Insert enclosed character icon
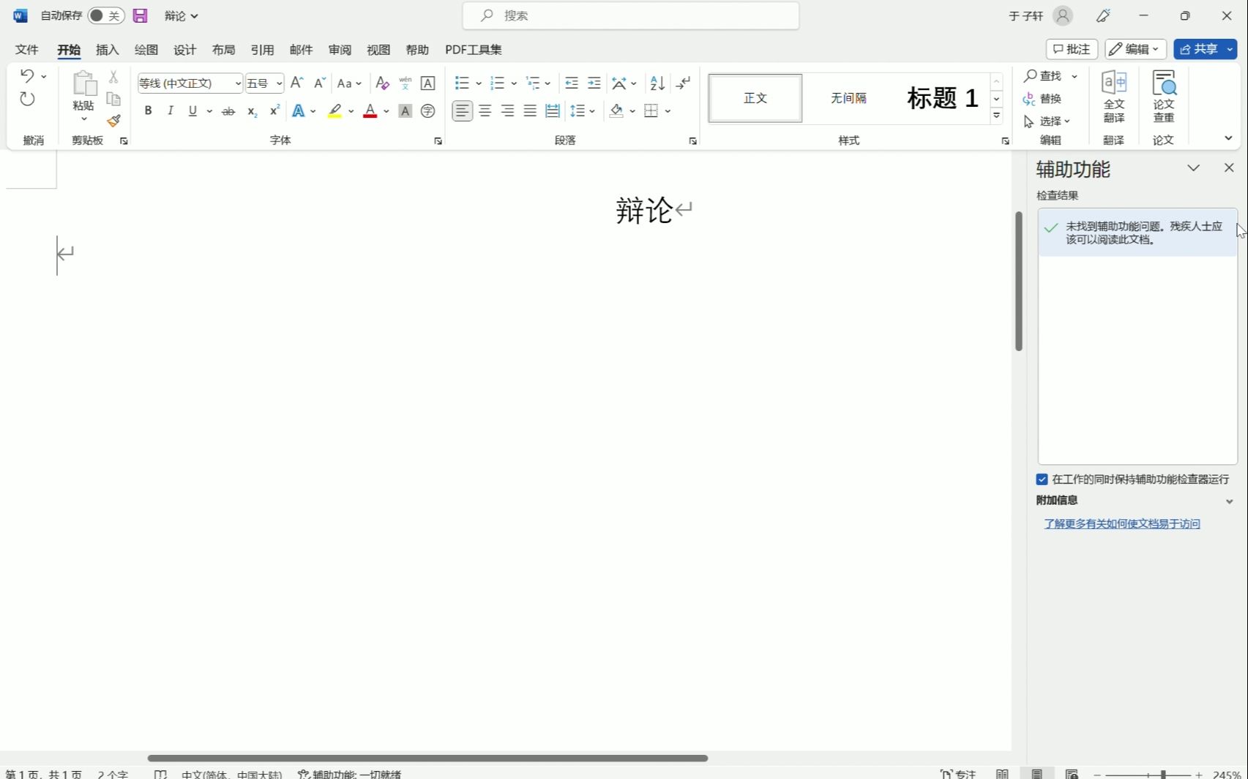 click(428, 111)
